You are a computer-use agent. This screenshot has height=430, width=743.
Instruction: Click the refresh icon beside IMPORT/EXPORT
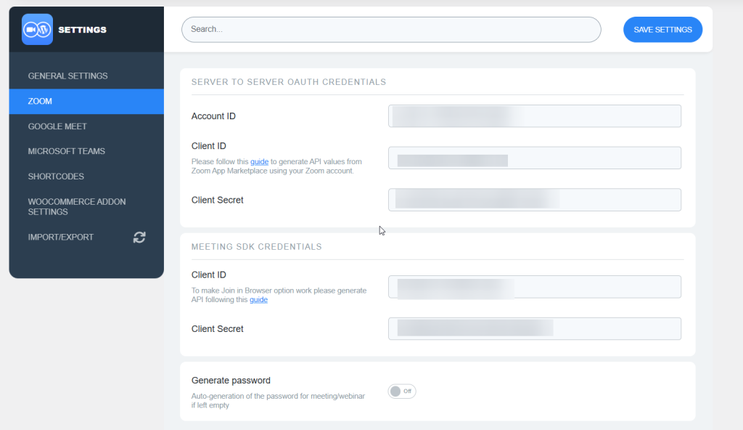pos(139,237)
